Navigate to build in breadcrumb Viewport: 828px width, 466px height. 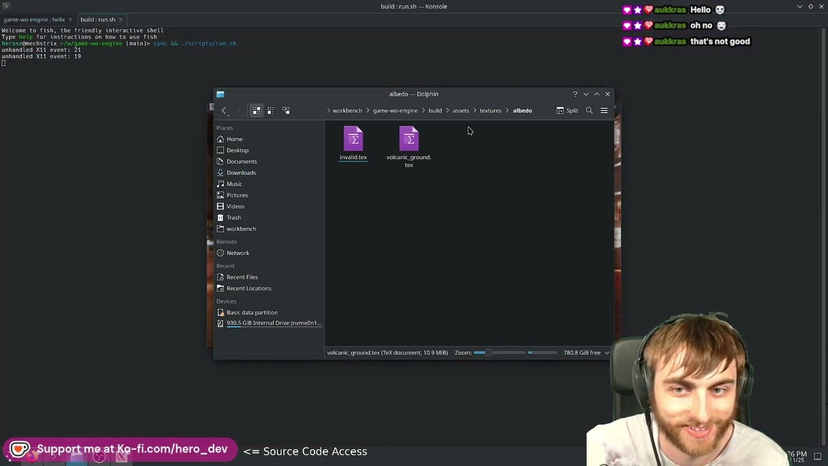(x=435, y=111)
